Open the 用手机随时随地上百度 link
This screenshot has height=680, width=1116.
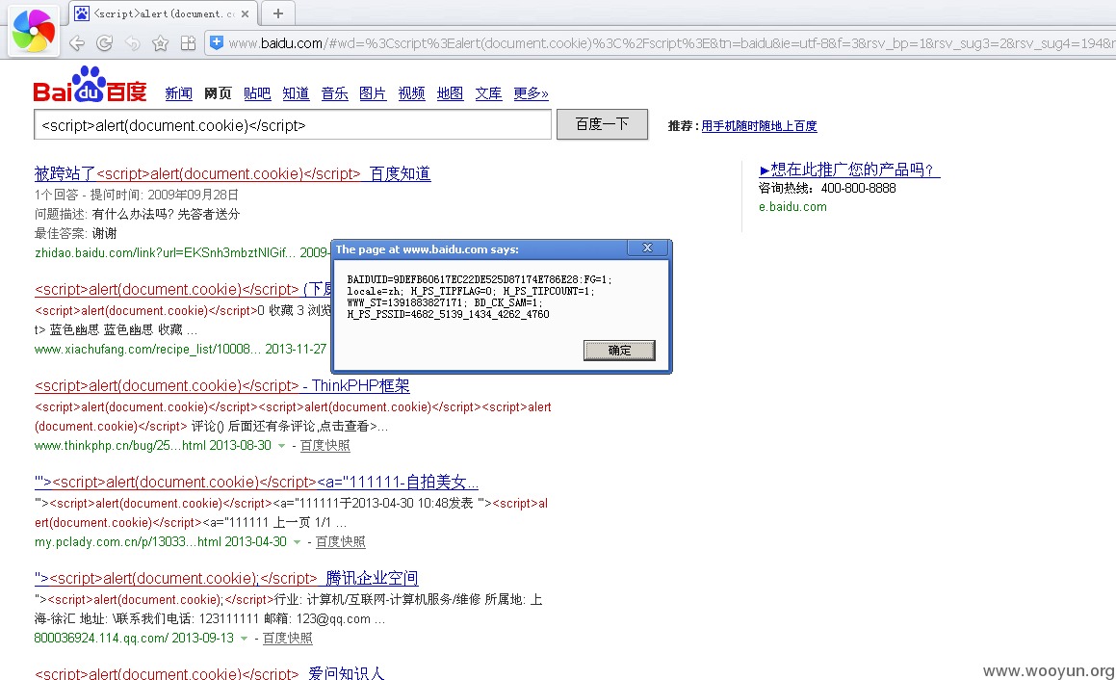(760, 126)
